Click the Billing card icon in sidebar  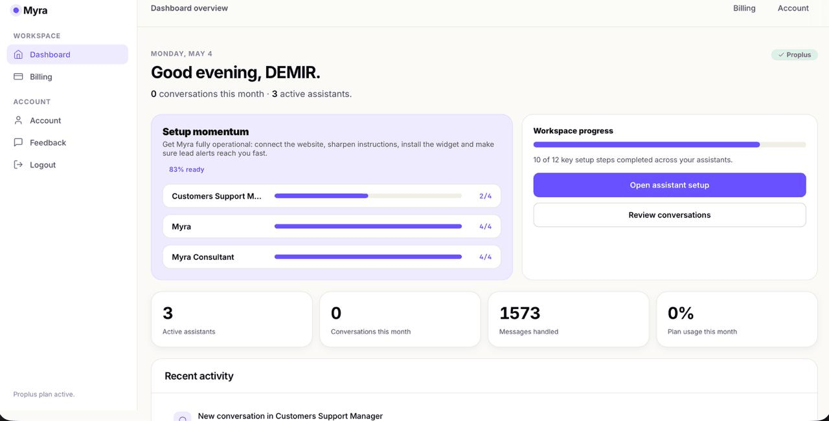click(18, 76)
